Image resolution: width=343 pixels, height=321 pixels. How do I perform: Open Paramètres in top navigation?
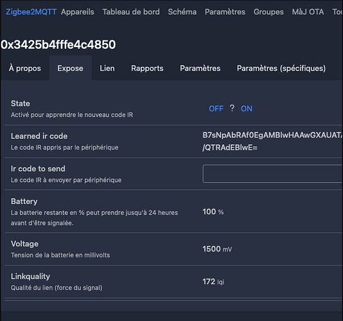pos(225,12)
